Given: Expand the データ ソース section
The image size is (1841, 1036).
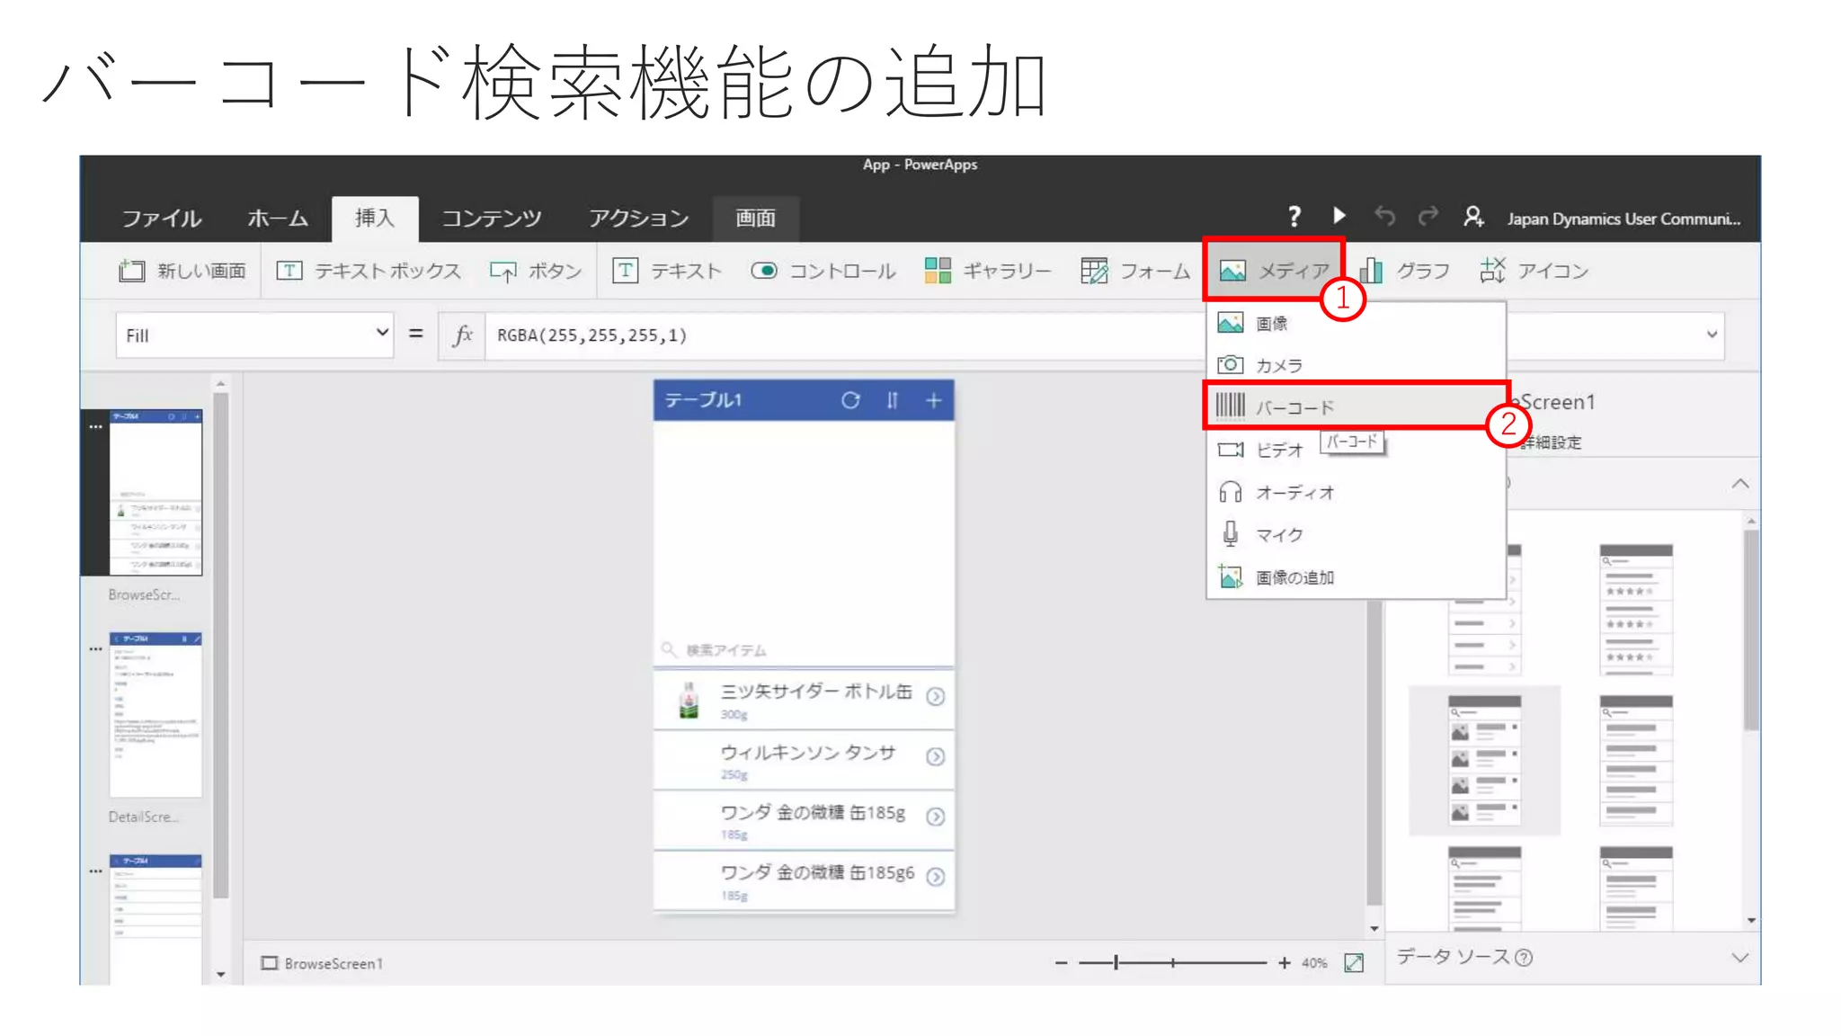Looking at the screenshot, I should (1740, 958).
